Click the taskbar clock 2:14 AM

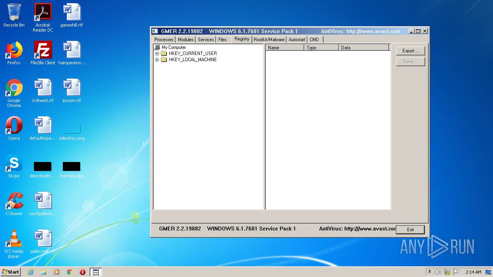coord(473,272)
